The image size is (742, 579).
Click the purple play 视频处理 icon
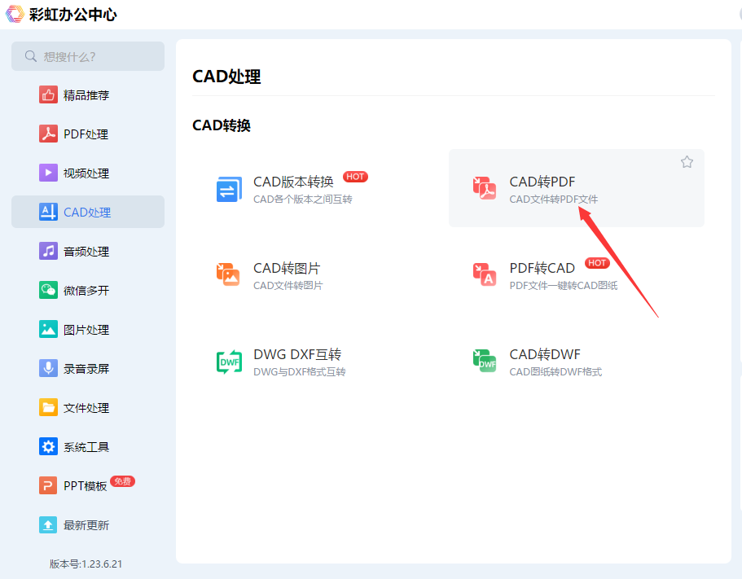[x=48, y=173]
